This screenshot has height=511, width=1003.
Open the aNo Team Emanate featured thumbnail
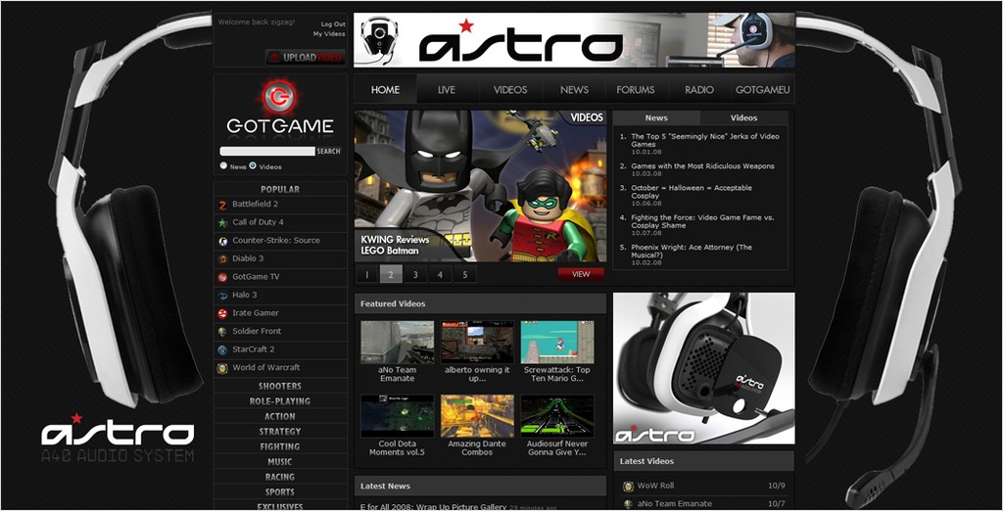[398, 343]
